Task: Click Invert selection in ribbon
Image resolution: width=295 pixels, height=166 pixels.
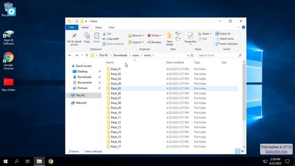Action: coord(227,44)
